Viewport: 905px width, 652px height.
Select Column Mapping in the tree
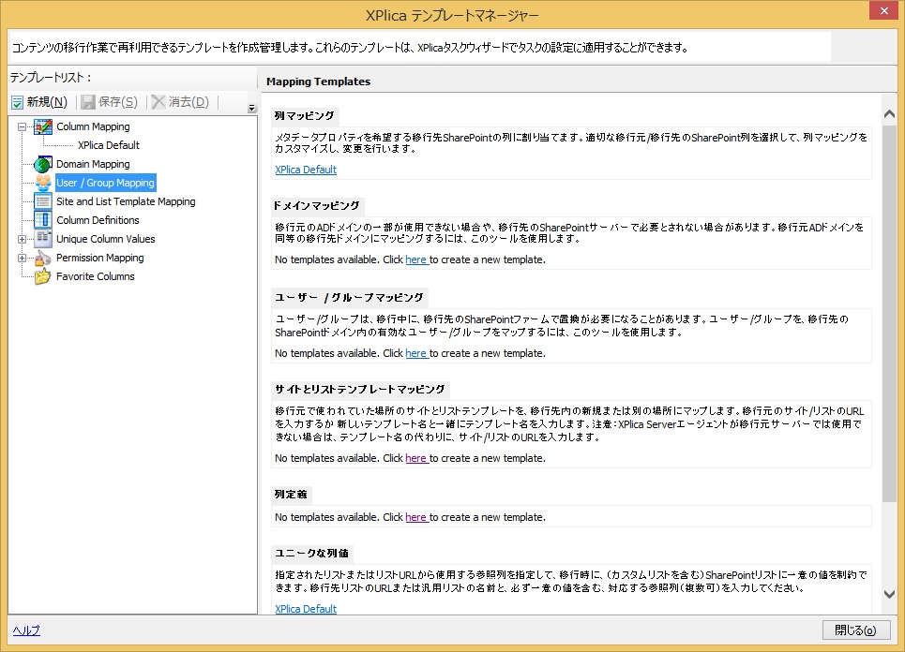pos(93,126)
